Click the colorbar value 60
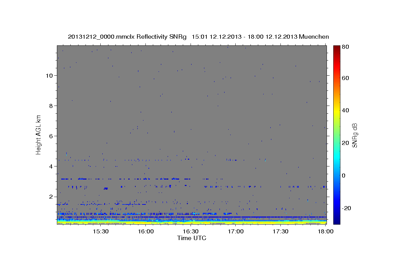Screen dimensions: 404x269 345,78
